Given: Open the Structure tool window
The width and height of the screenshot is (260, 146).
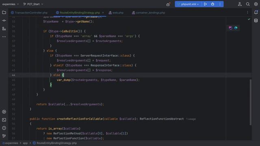Looking at the screenshot, I should (4, 29).
